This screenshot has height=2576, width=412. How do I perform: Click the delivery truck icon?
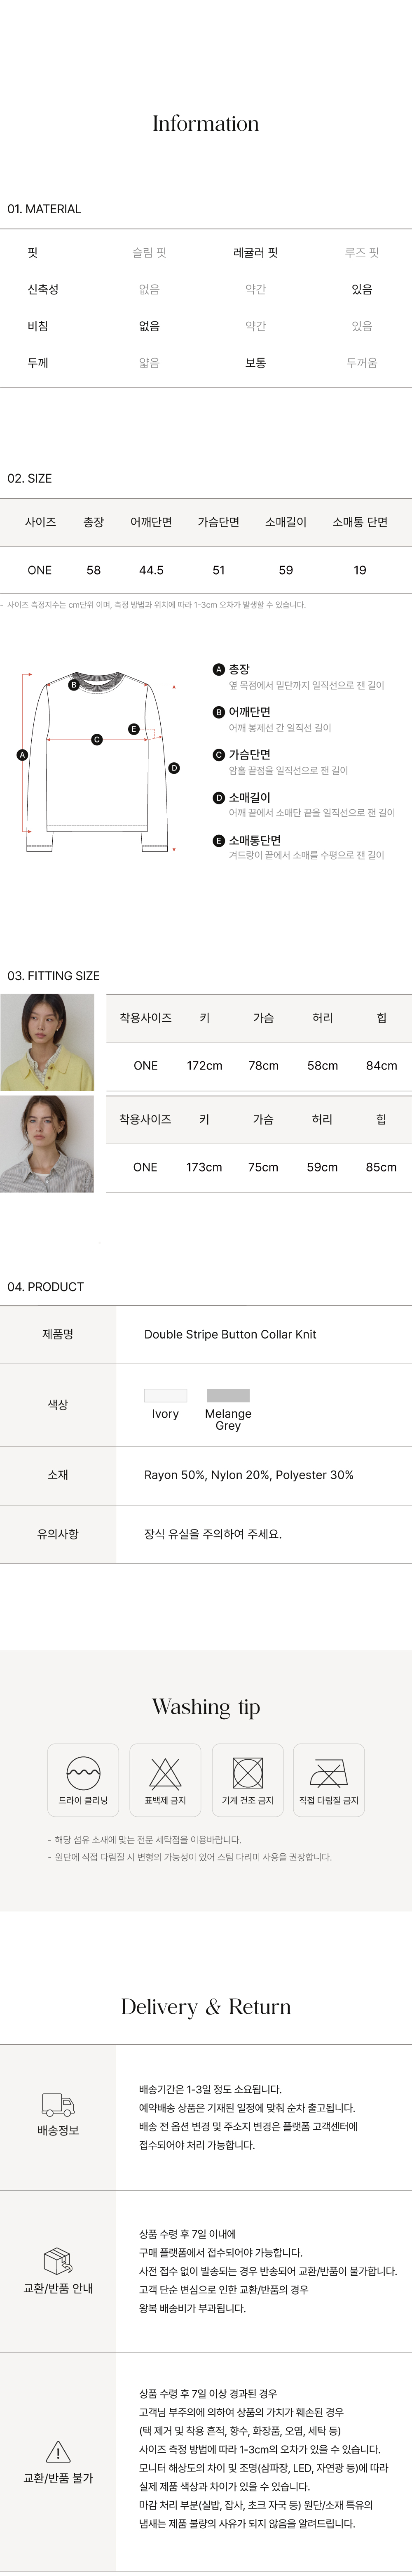tap(58, 2104)
